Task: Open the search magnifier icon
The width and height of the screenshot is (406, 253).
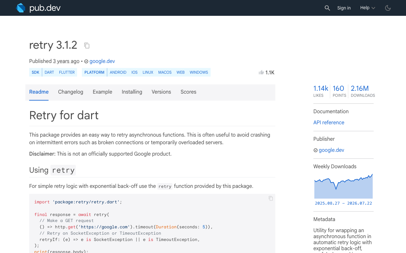Action: coord(327,8)
